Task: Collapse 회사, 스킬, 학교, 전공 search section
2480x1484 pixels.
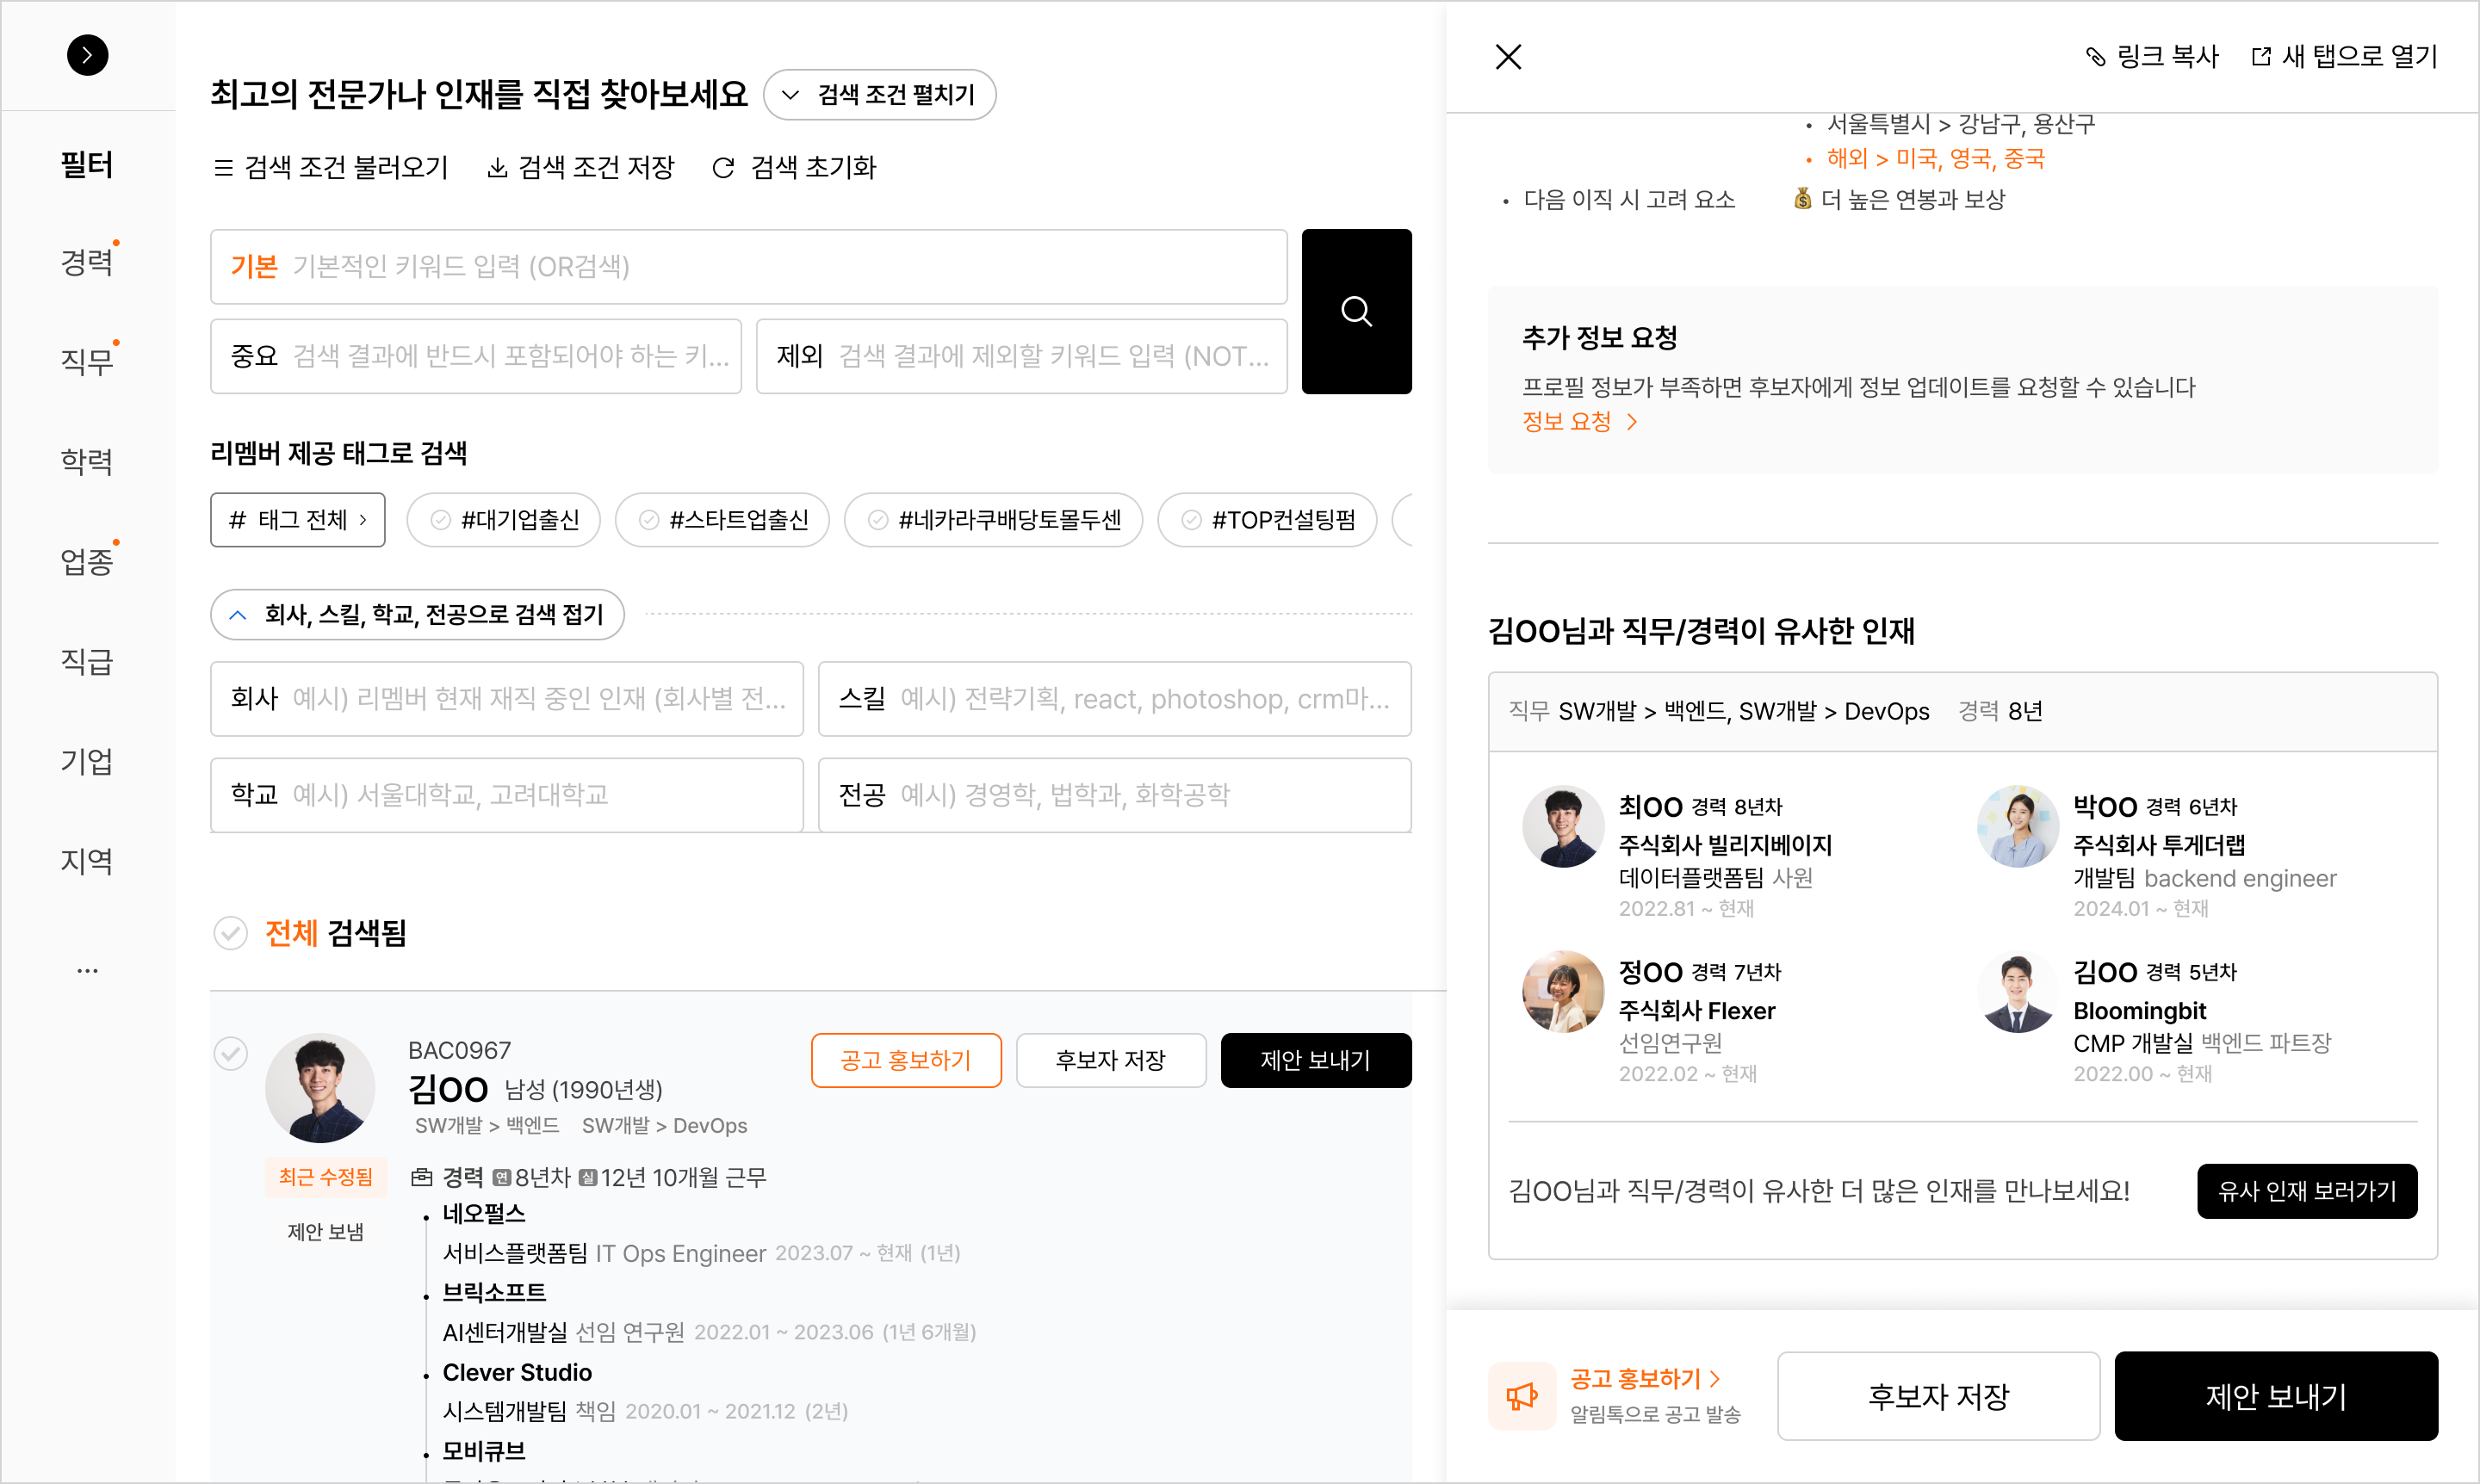Action: [x=417, y=614]
